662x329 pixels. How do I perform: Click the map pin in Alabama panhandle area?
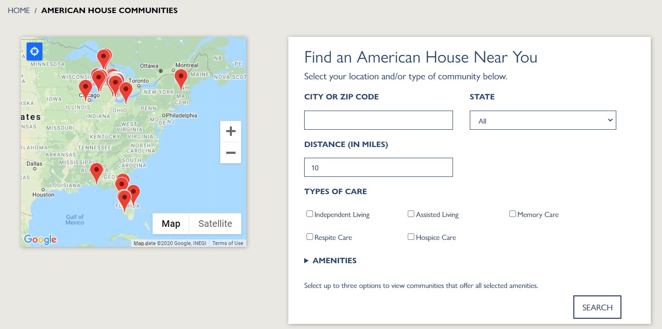click(x=97, y=170)
